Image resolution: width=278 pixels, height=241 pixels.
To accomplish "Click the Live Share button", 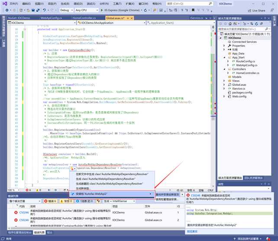I will click(x=256, y=11).
